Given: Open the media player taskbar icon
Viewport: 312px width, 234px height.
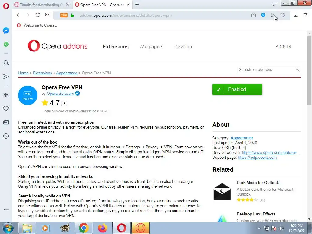Looking at the screenshot, I should tap(46, 228).
